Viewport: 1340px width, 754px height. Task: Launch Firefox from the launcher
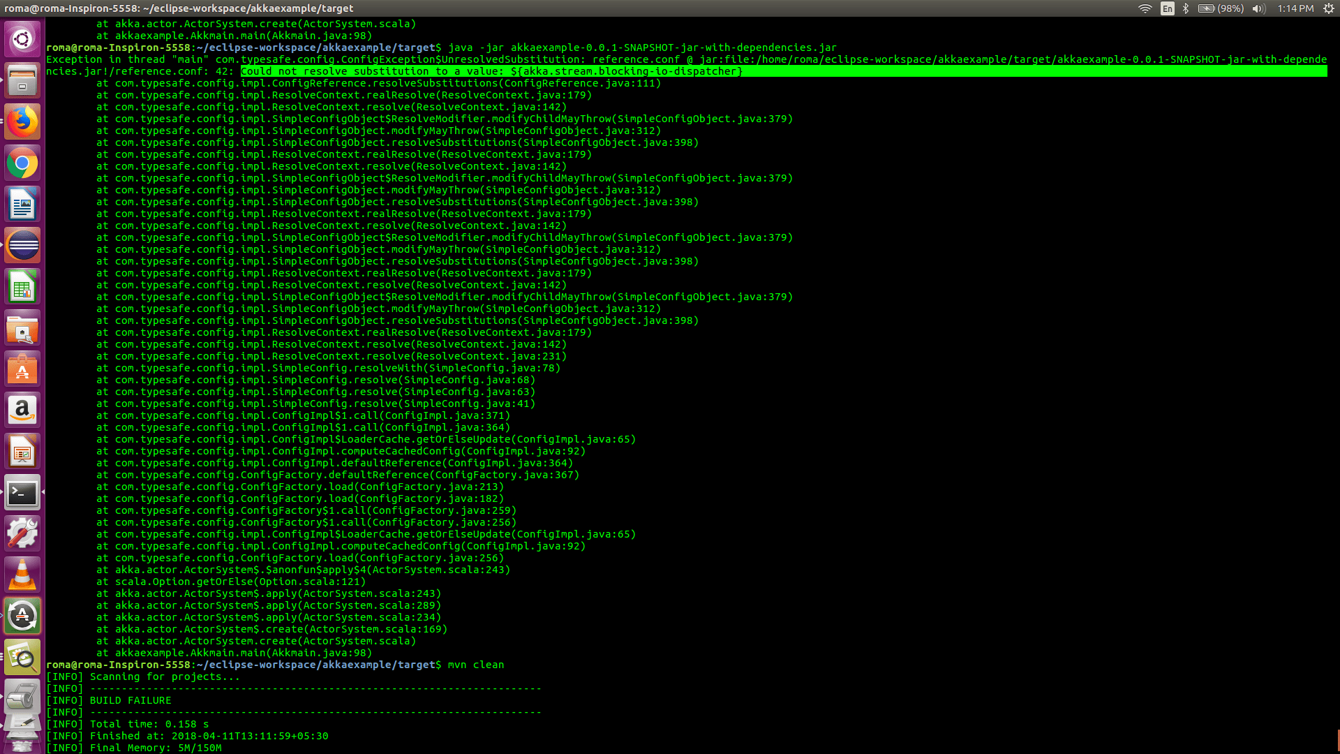click(22, 121)
